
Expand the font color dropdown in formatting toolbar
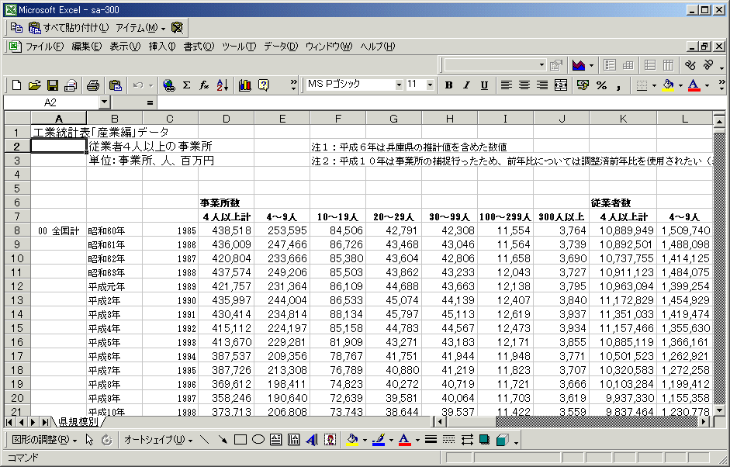(707, 85)
